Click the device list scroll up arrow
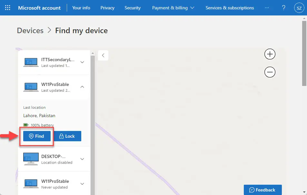 93,53
